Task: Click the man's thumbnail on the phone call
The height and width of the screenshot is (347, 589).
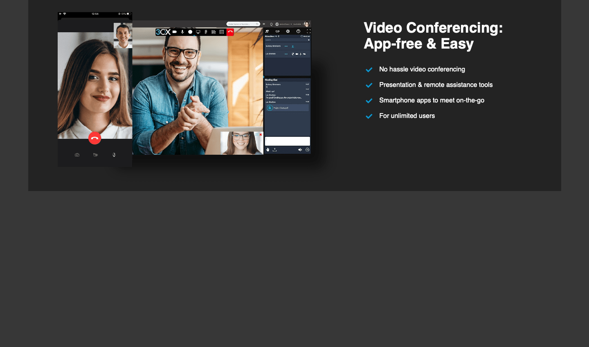Action: tap(123, 36)
